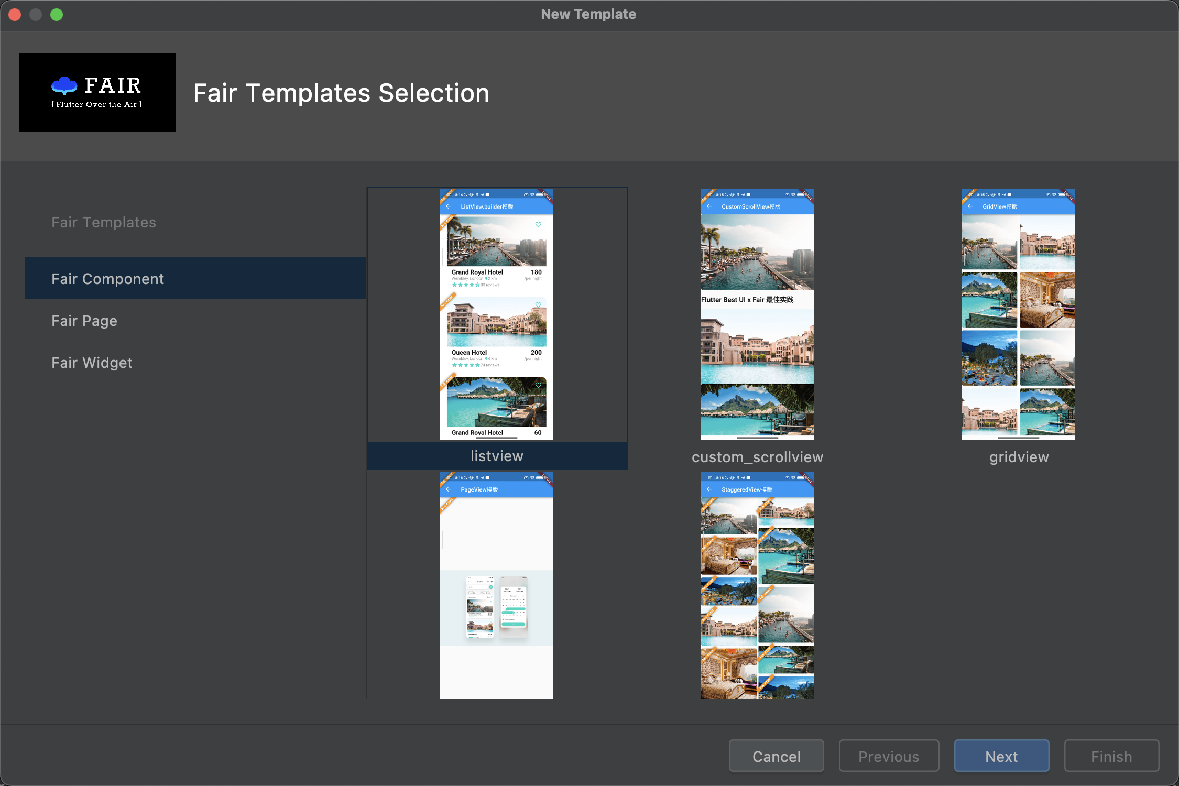Screen dimensions: 1179x786
Task: Click the custom_scrollview template label
Action: 757,457
